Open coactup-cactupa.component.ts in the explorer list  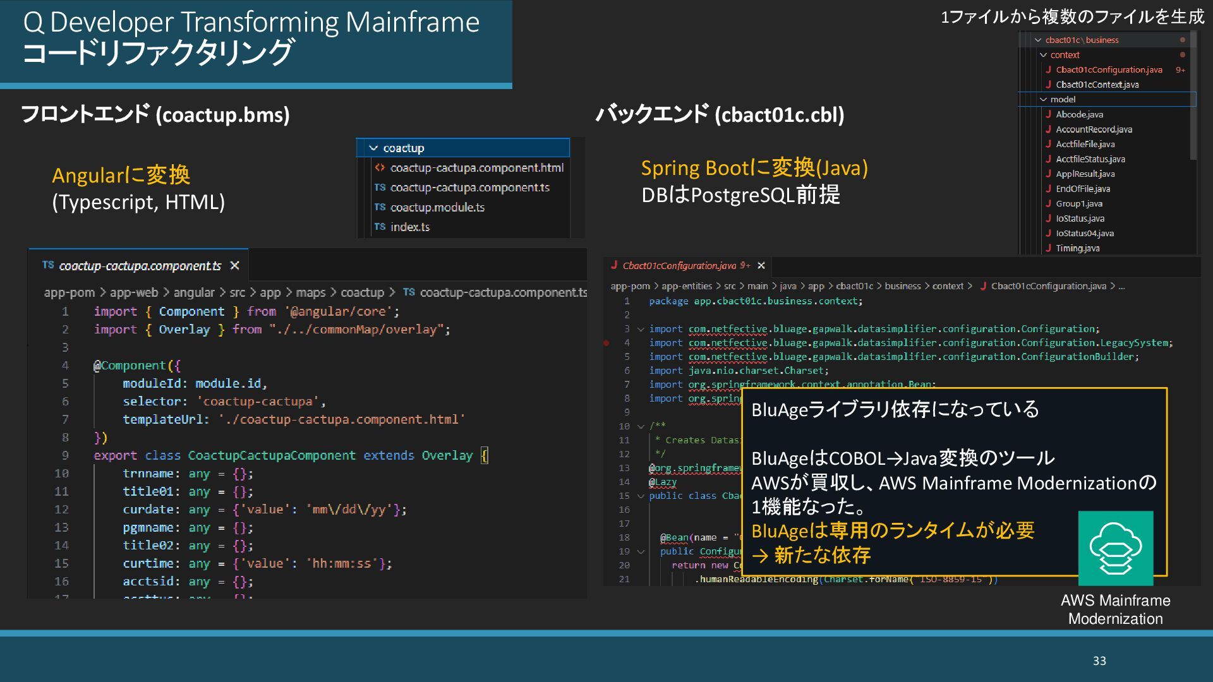click(x=469, y=188)
